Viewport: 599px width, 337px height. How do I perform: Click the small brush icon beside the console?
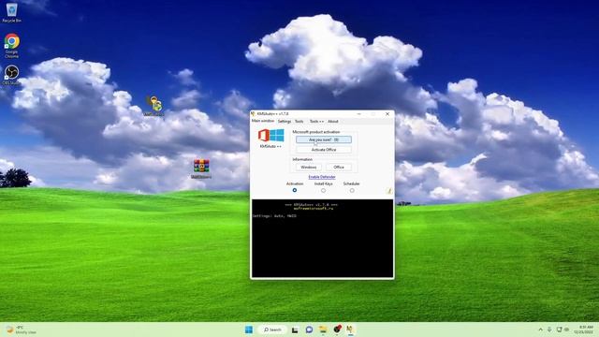click(x=389, y=190)
